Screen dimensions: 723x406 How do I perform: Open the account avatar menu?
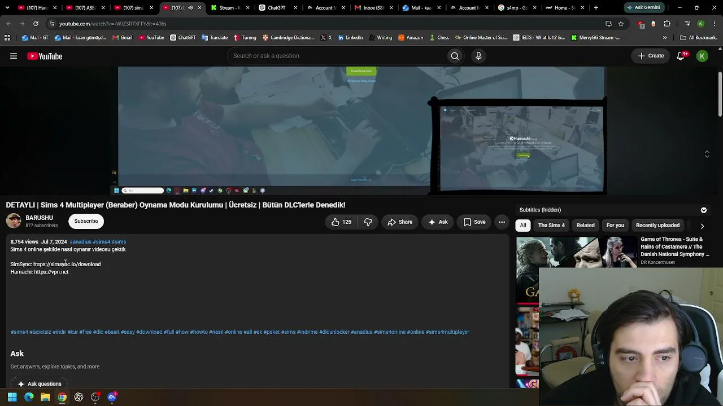point(702,56)
